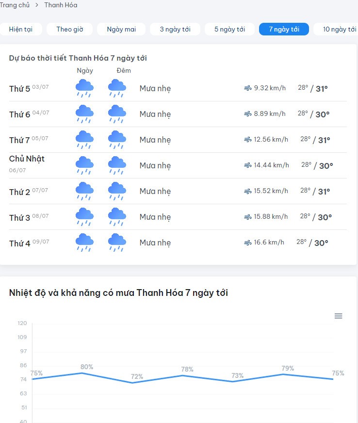358x423 pixels.
Task: Select the active 7 ngày tới tab
Action: (x=284, y=29)
